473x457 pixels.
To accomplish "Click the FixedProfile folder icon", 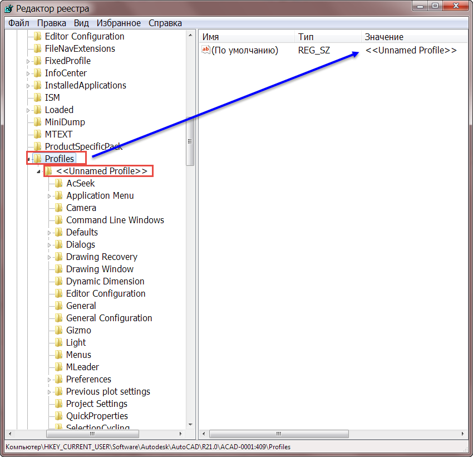I will pyautogui.click(x=38, y=61).
